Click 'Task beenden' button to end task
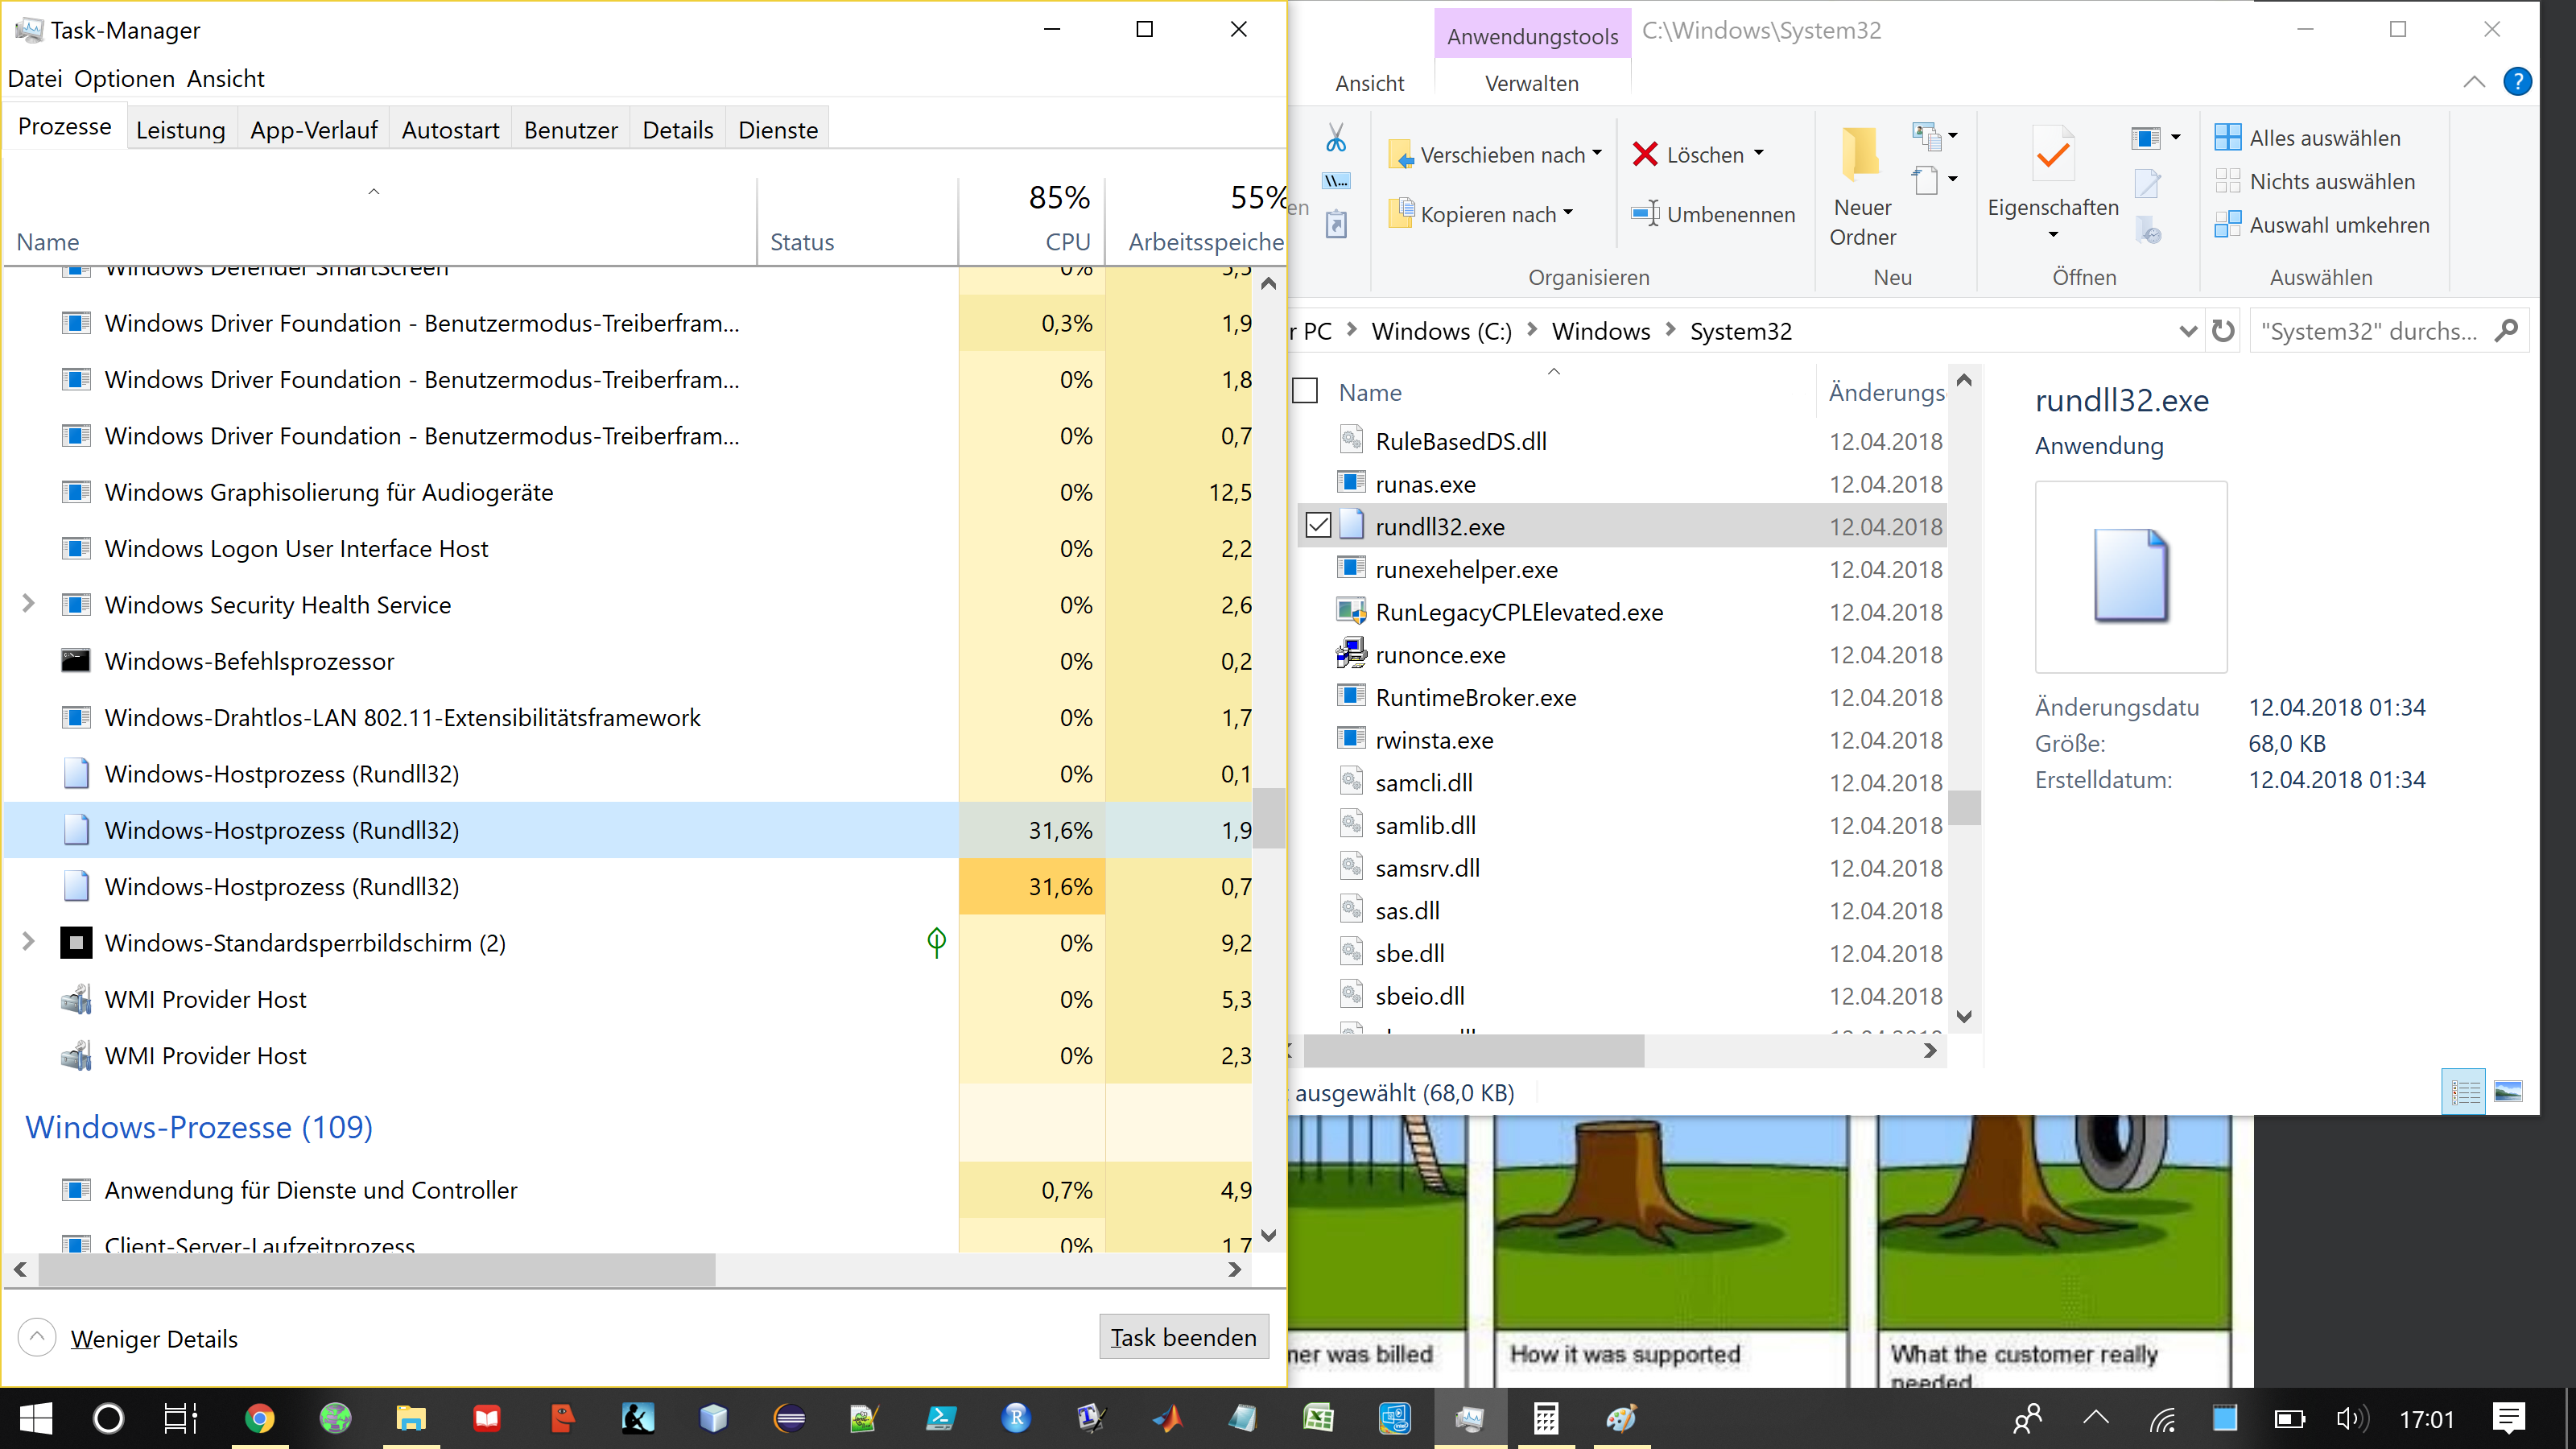The width and height of the screenshot is (2576, 1449). point(1182,1335)
